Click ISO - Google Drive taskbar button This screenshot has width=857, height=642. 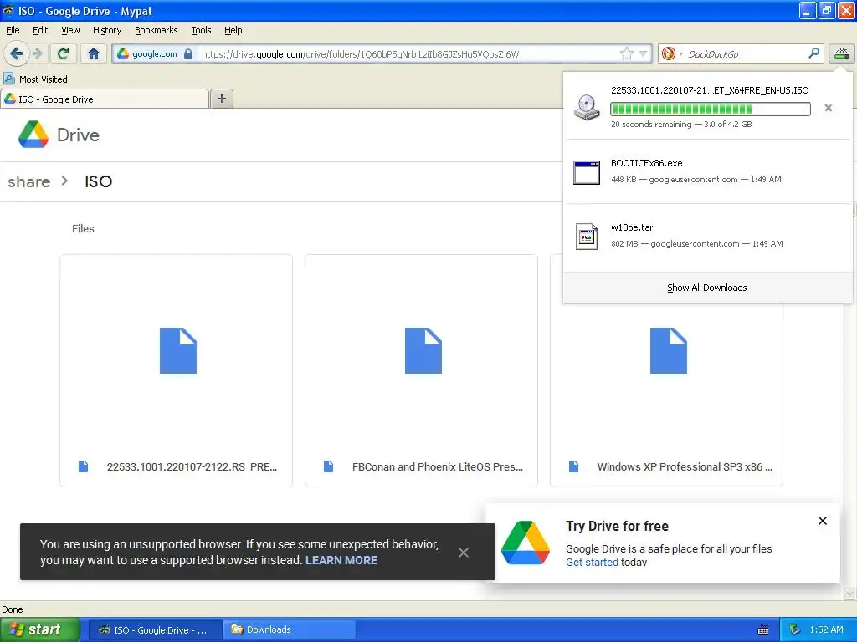point(155,629)
